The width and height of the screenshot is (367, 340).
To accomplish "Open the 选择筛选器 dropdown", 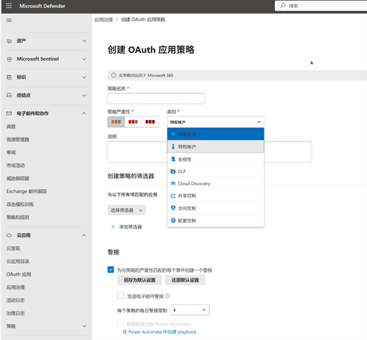I will point(127,210).
